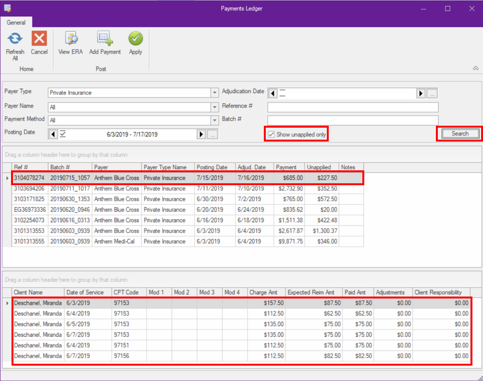The image size is (483, 381).
Task: Collapse the ribbon using the chevron
Action: tap(475, 69)
